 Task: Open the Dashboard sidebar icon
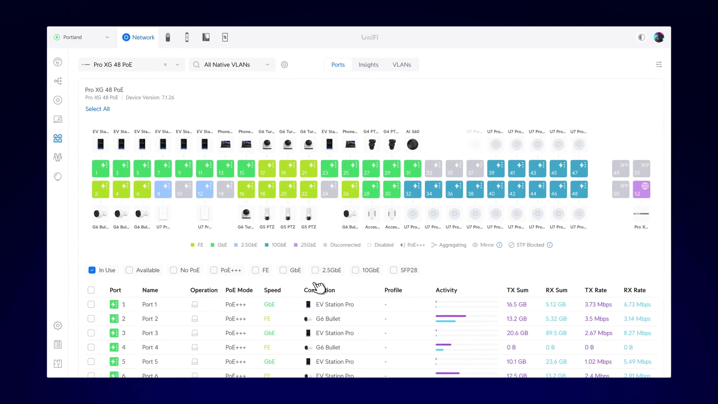click(58, 62)
